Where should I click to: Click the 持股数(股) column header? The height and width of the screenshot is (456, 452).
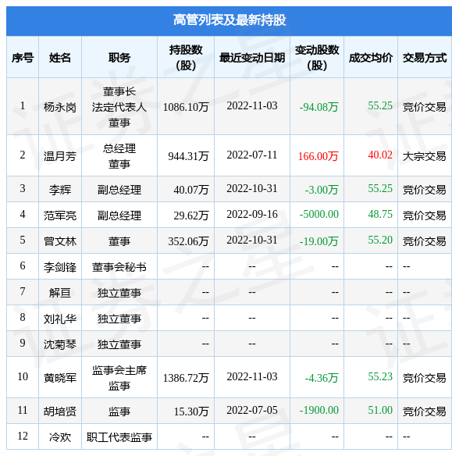pos(186,58)
